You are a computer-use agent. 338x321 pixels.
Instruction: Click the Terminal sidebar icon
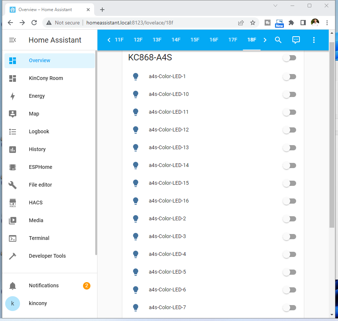click(13, 238)
